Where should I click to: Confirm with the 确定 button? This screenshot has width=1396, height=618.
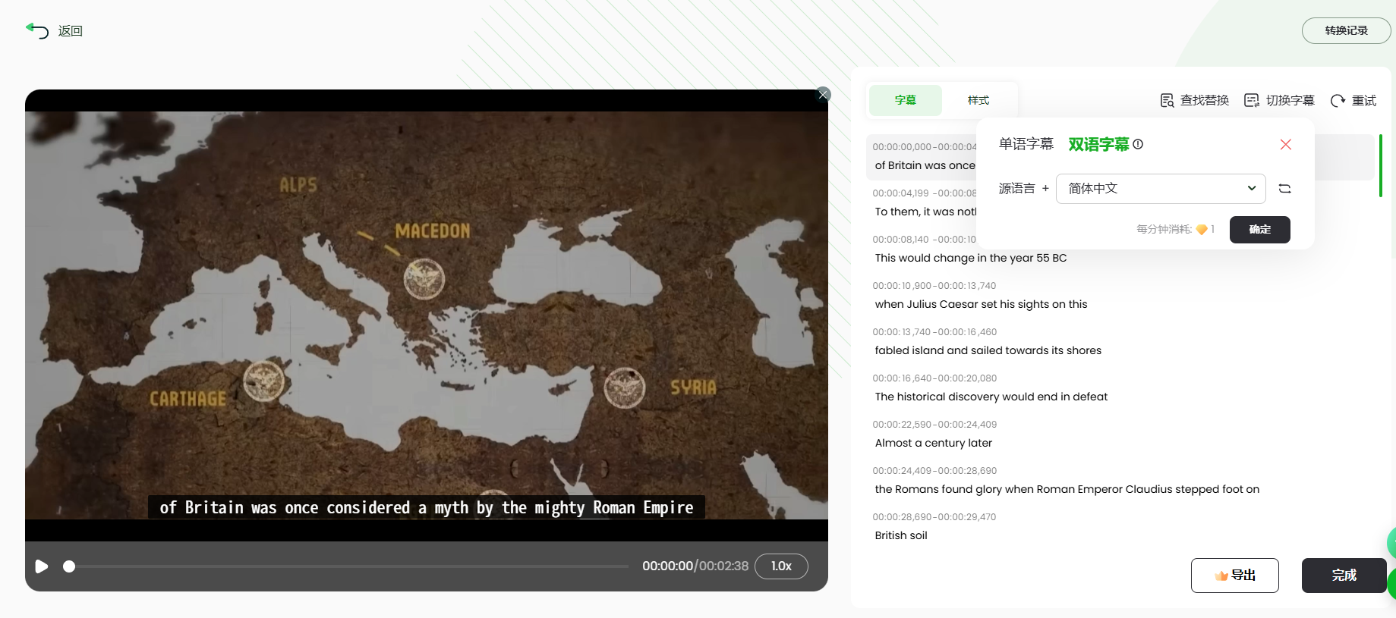point(1260,229)
